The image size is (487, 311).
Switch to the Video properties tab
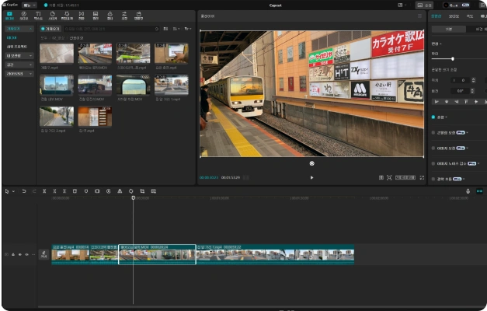[436, 16]
